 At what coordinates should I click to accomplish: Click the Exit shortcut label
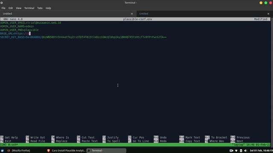point(8,141)
